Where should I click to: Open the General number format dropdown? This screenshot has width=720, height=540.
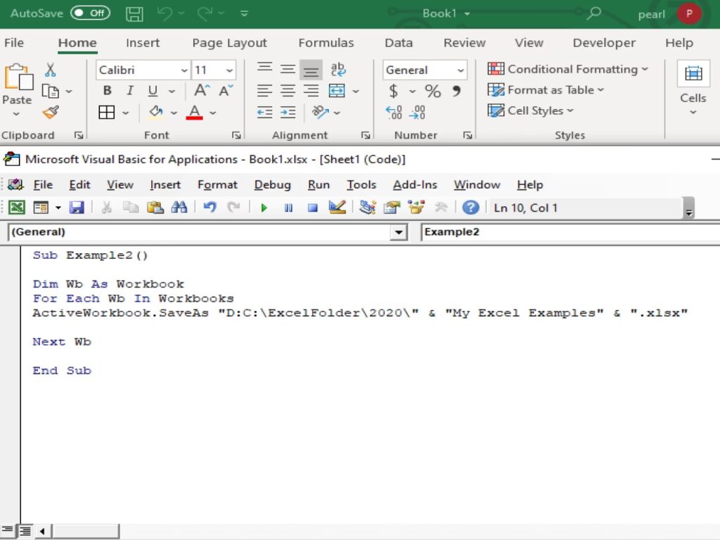pyautogui.click(x=461, y=70)
